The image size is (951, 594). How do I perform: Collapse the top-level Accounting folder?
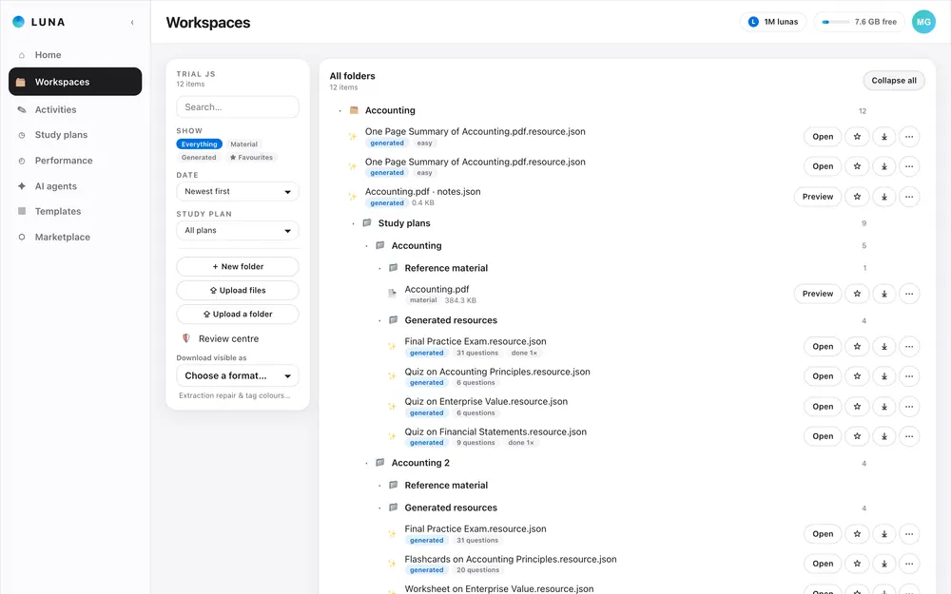[340, 111]
